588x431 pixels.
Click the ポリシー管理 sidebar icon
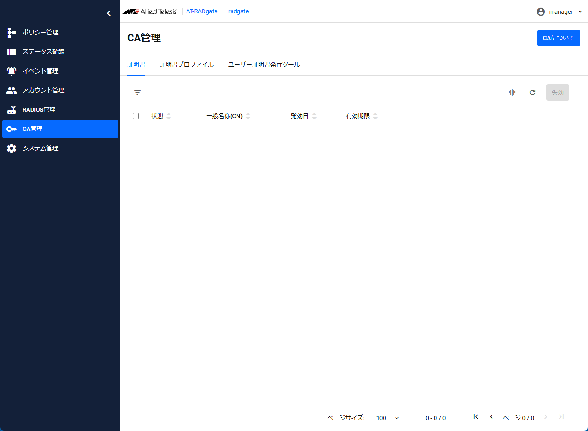pyautogui.click(x=11, y=32)
